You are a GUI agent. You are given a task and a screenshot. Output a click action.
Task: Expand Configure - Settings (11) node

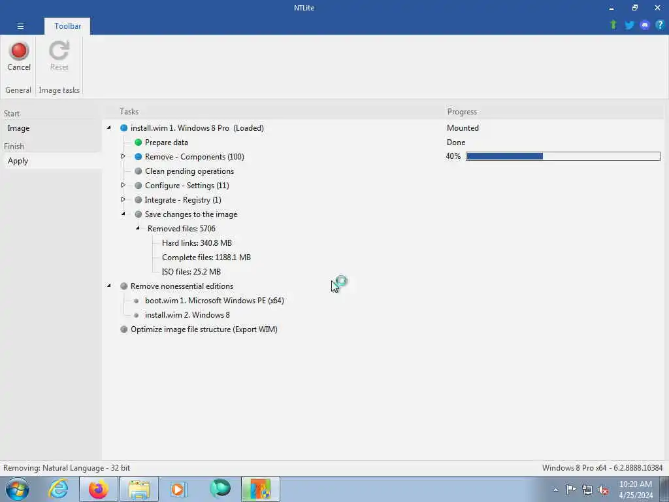[123, 185]
